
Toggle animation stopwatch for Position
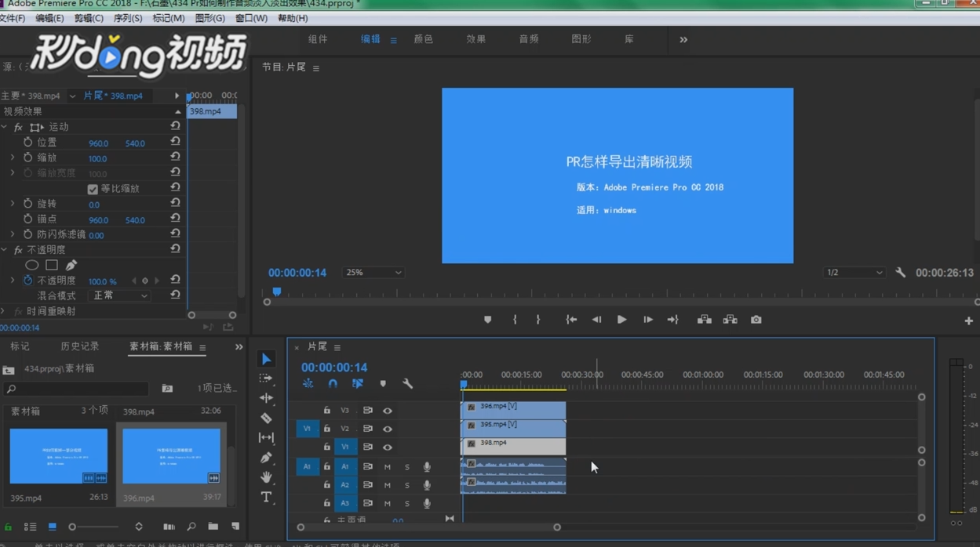(27, 143)
